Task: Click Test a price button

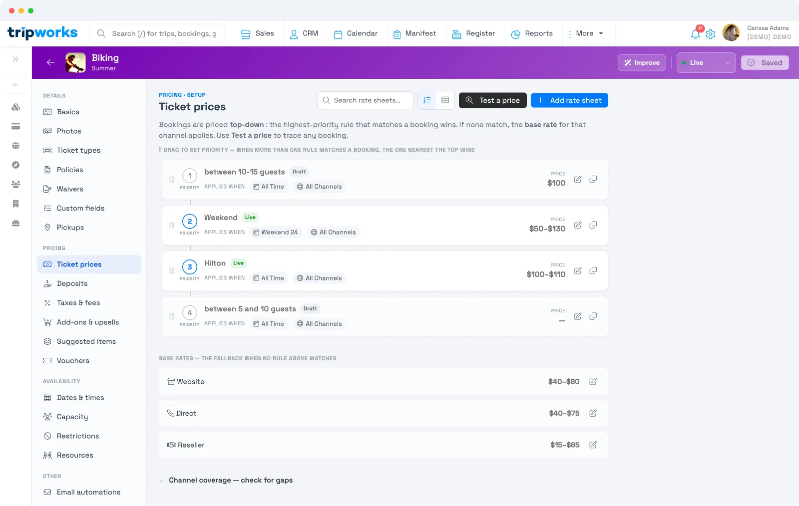Action: tap(493, 100)
